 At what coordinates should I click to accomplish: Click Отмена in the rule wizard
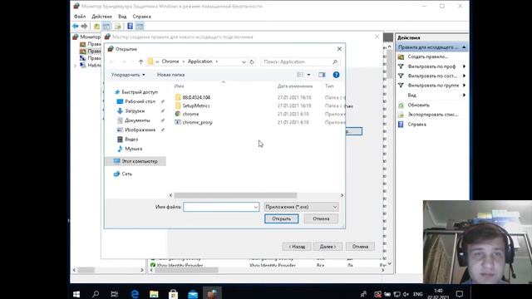[x=360, y=247]
